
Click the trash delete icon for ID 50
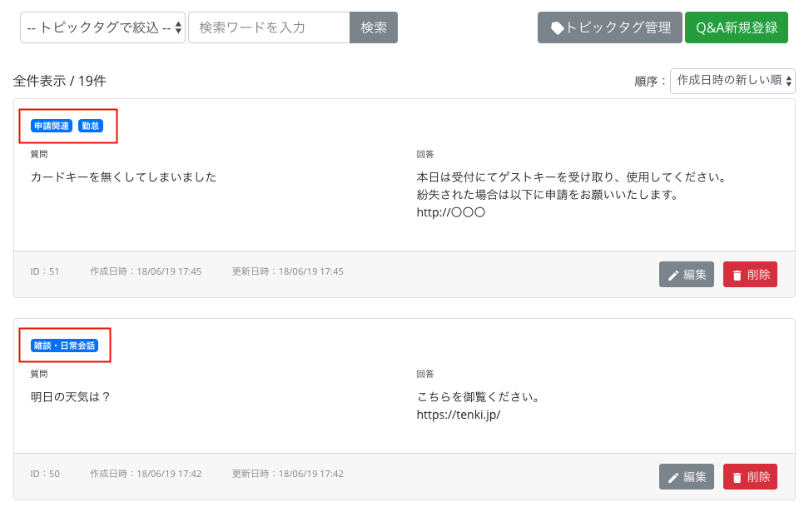737,477
